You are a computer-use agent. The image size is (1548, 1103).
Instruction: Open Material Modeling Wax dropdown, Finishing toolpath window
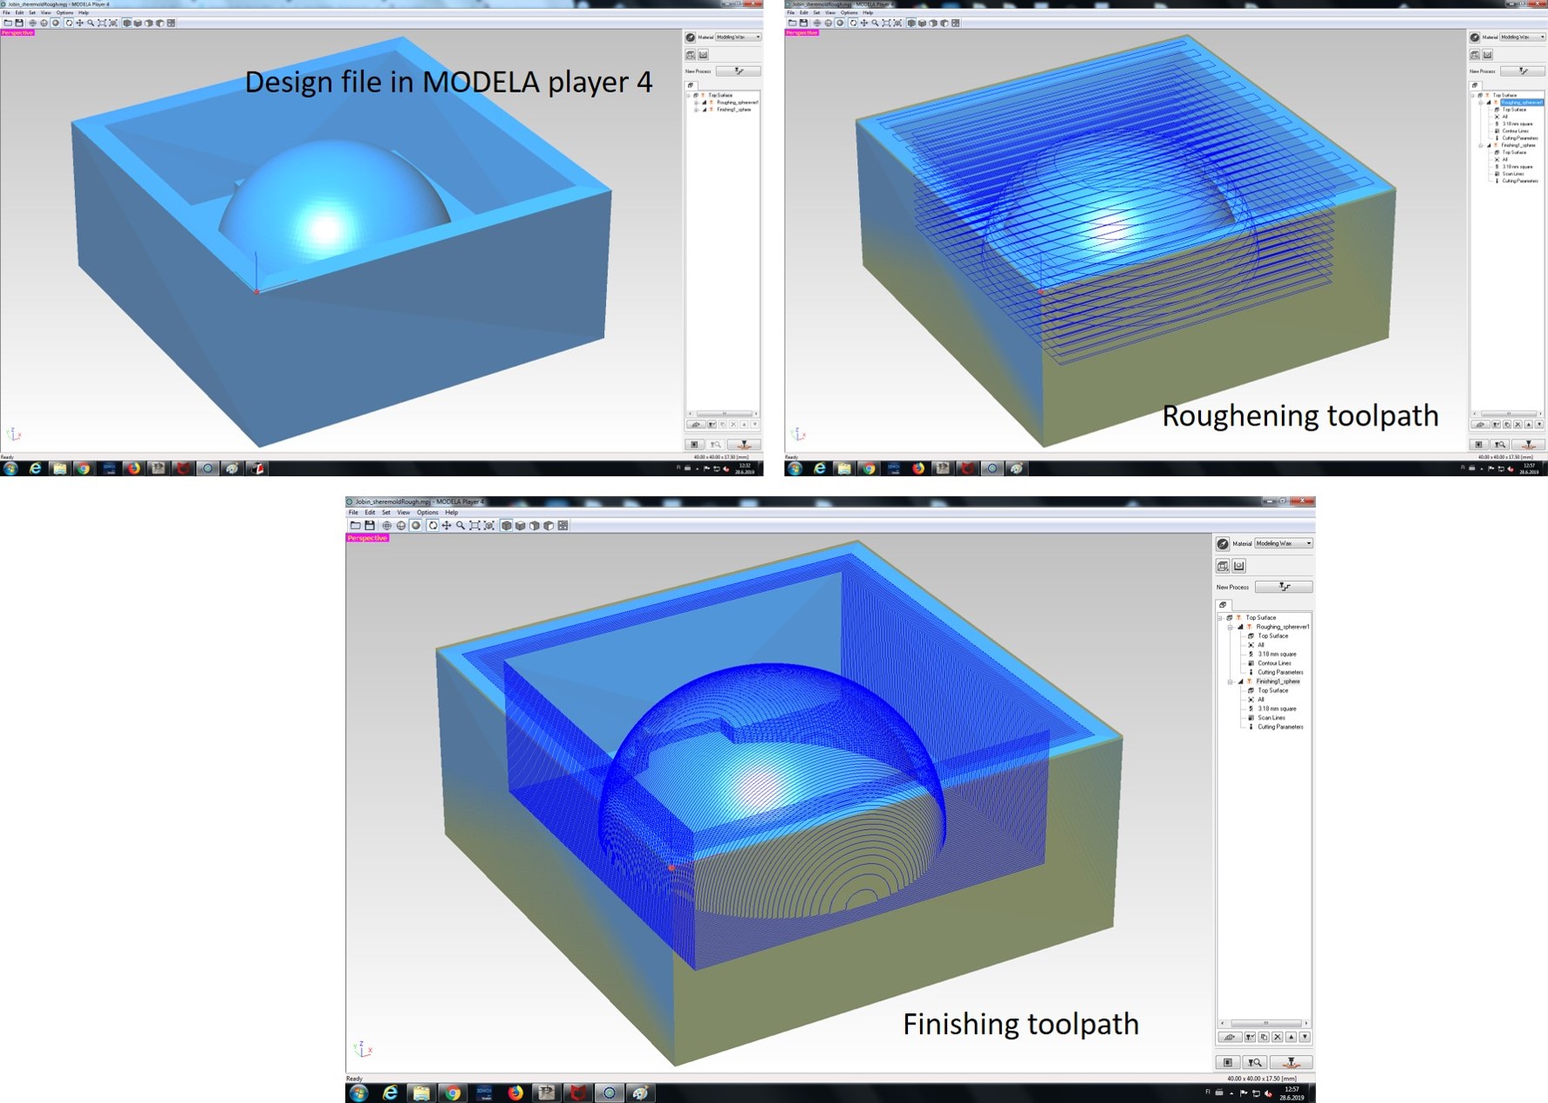tap(1284, 544)
